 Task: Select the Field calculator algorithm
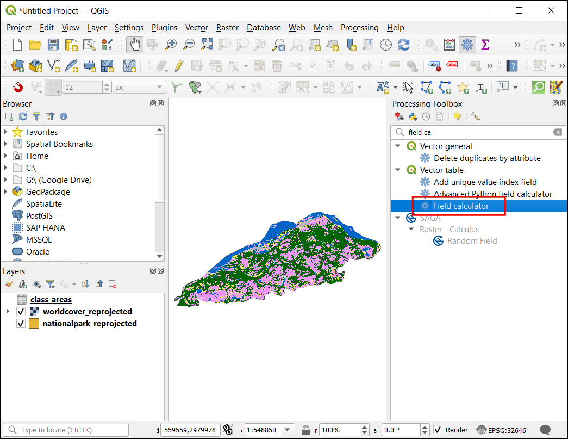tap(461, 206)
